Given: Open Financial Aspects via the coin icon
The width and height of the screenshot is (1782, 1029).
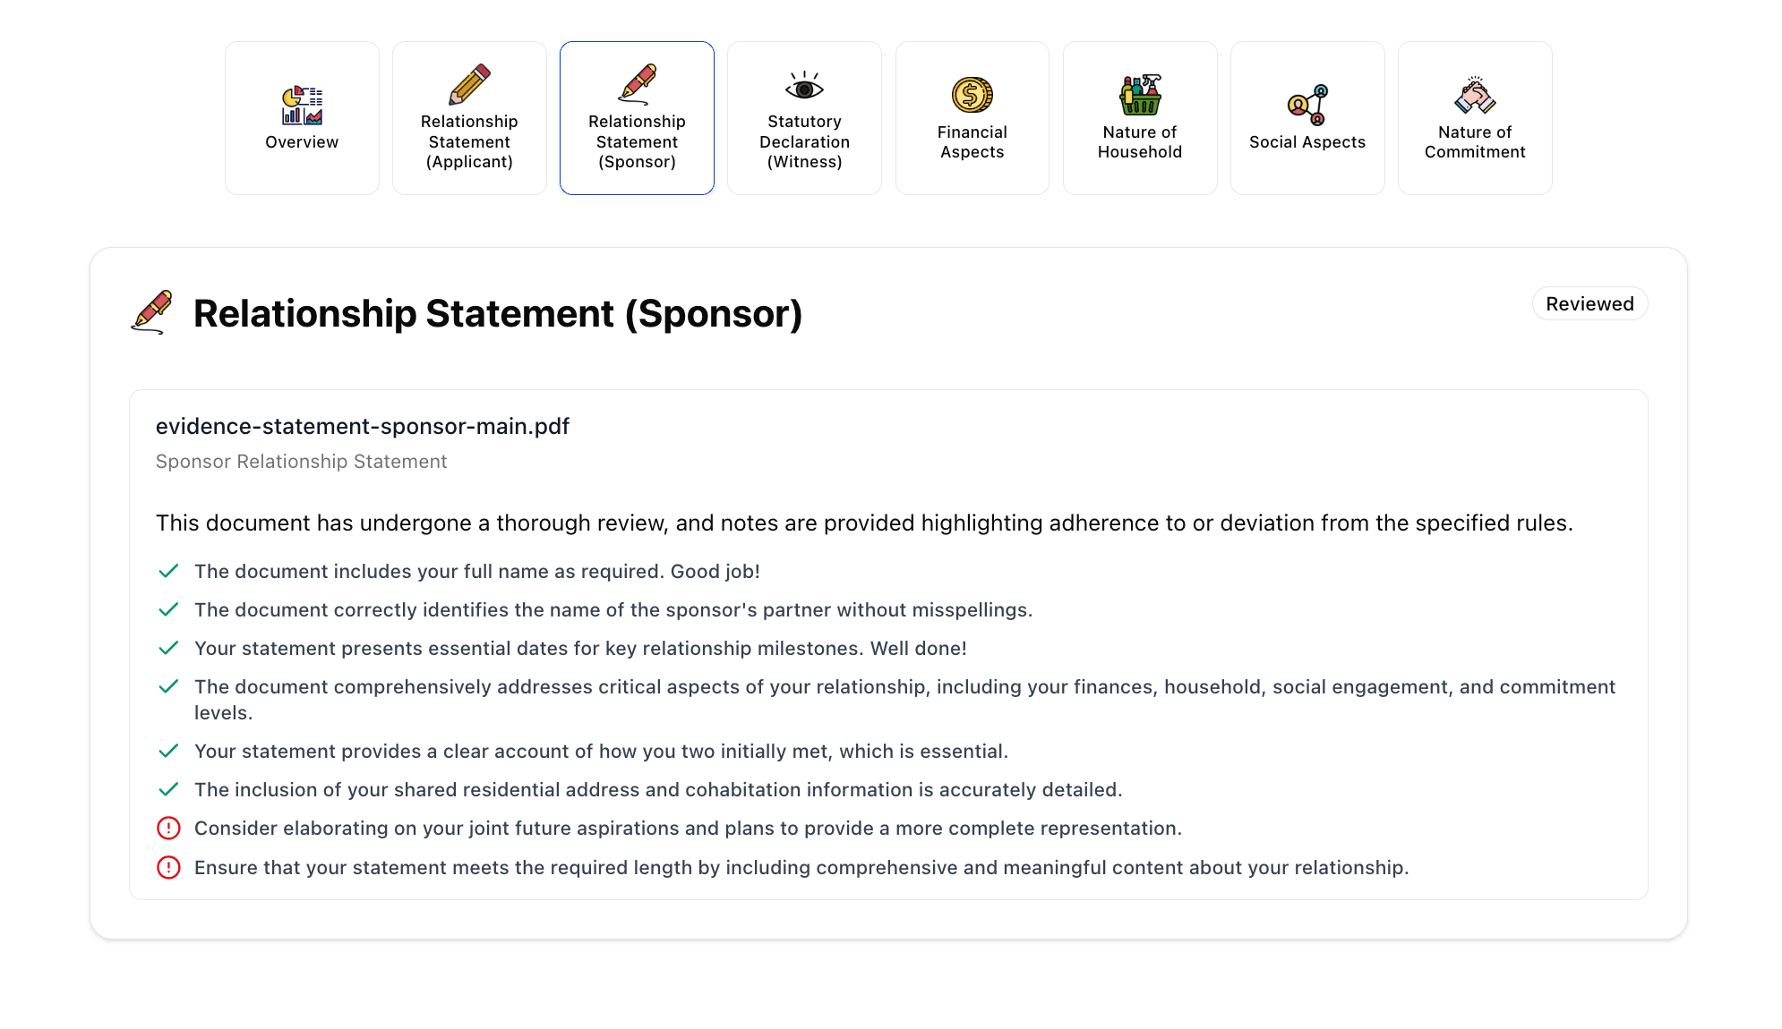Looking at the screenshot, I should [972, 92].
